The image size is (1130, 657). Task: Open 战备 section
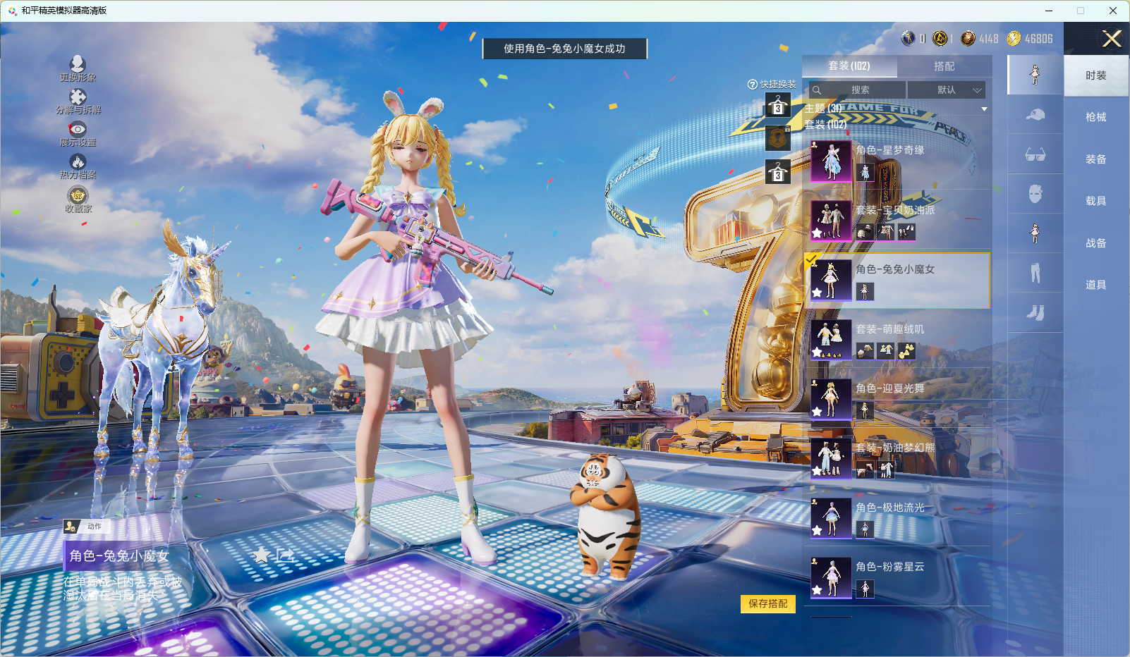1096,243
